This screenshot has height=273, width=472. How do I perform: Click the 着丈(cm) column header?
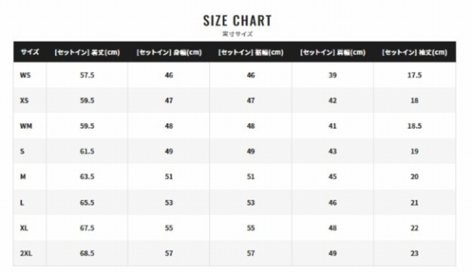pyautogui.click(x=87, y=52)
